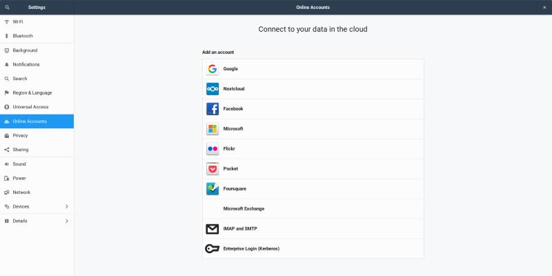Open the Universal Access panel

[30, 107]
